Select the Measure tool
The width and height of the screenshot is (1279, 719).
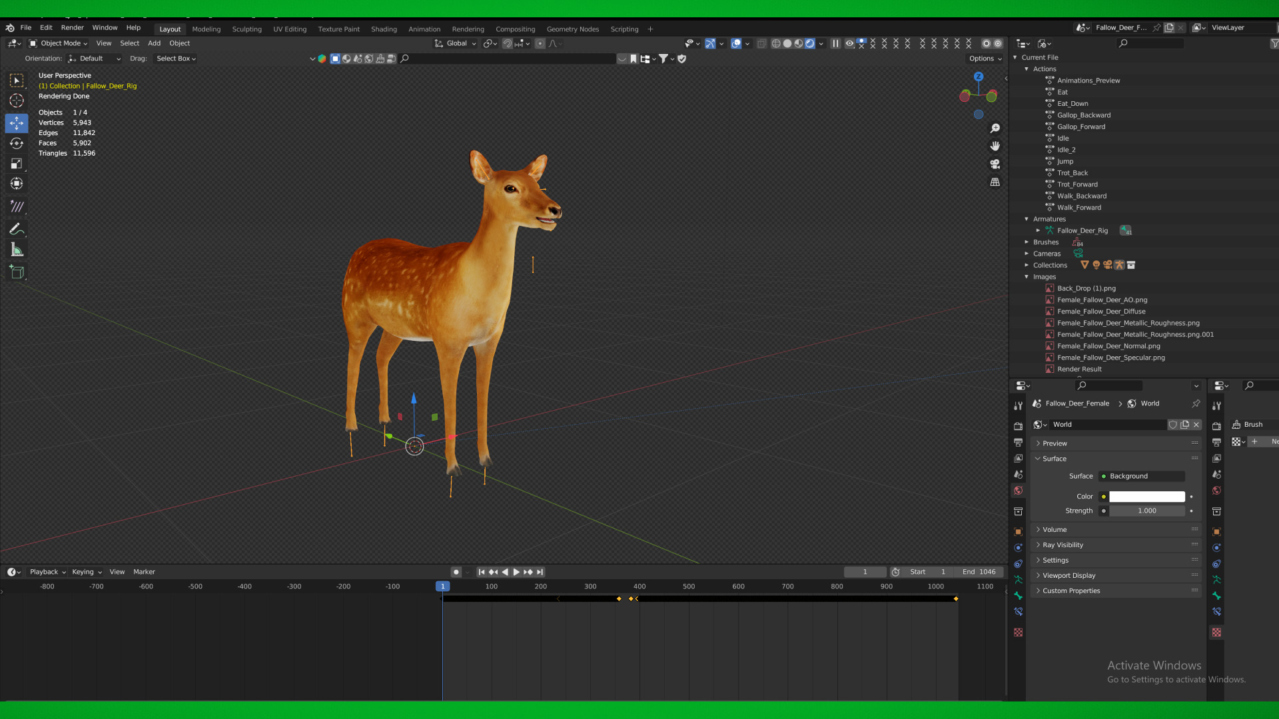pyautogui.click(x=17, y=250)
